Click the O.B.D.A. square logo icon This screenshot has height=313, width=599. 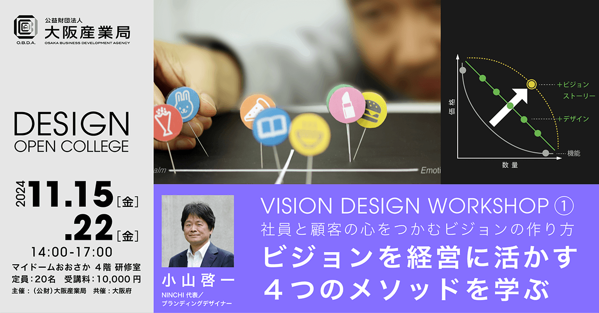(25, 29)
